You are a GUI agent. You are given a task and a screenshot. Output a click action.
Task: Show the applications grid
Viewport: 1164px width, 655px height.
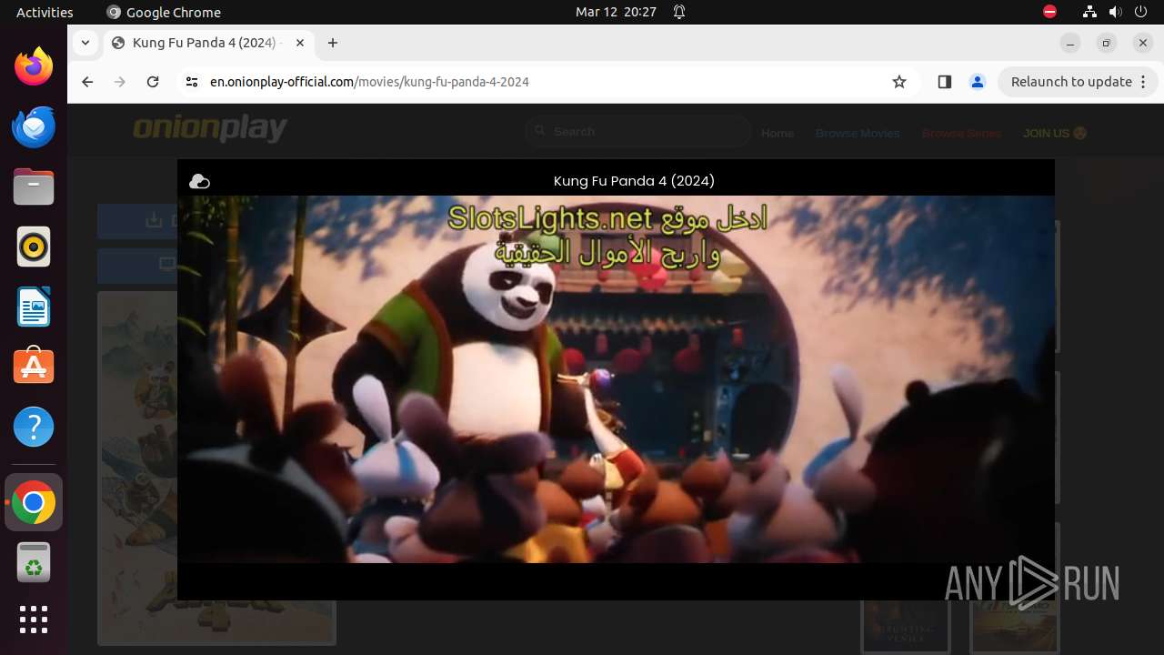pos(34,620)
